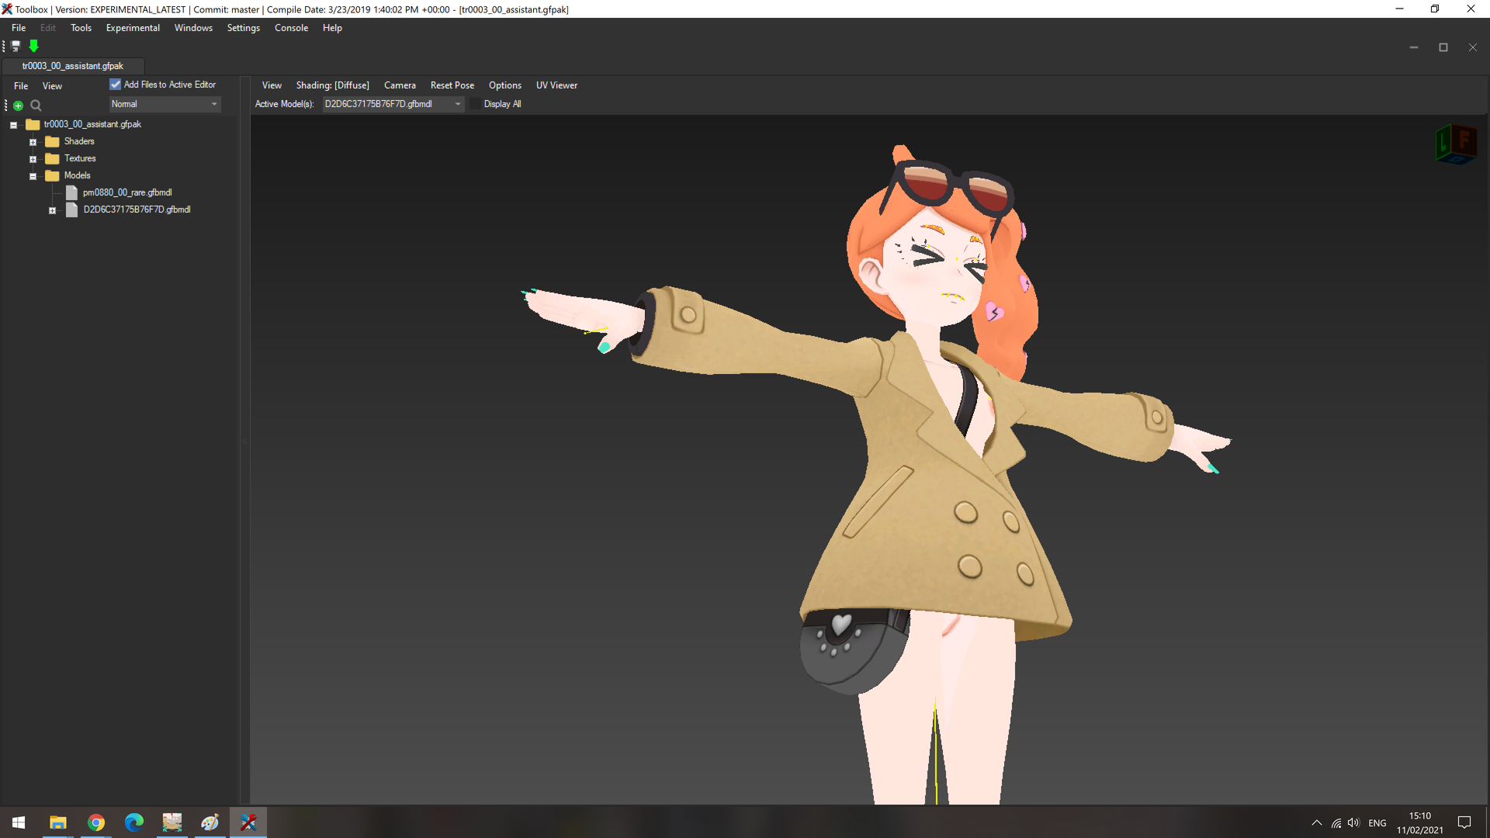Expand the Textures folder node
The image size is (1490, 838).
33,159
